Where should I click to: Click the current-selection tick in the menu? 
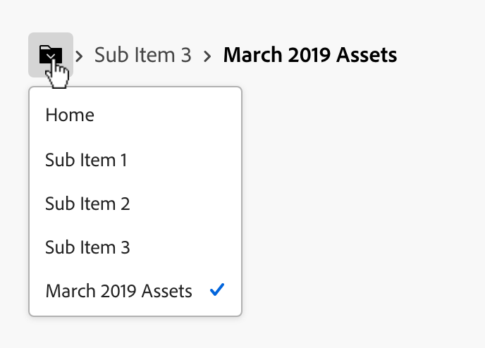217,290
